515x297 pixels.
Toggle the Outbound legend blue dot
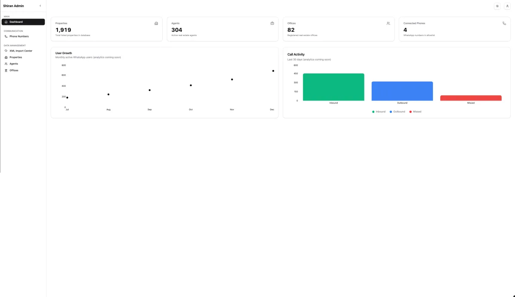(391, 112)
